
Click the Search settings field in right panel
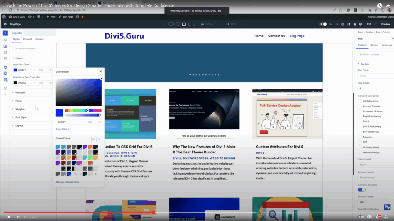[x=376, y=54]
